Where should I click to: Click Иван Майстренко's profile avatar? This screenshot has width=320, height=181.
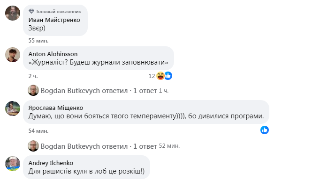click(x=13, y=13)
